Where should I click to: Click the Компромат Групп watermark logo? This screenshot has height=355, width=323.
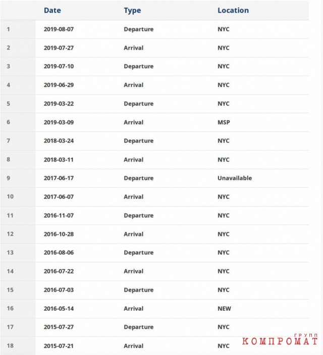tap(280, 340)
